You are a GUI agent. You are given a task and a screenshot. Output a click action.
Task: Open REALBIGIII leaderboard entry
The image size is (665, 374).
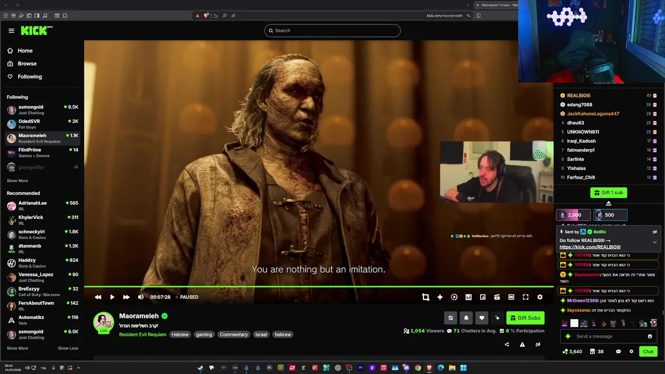(608, 96)
